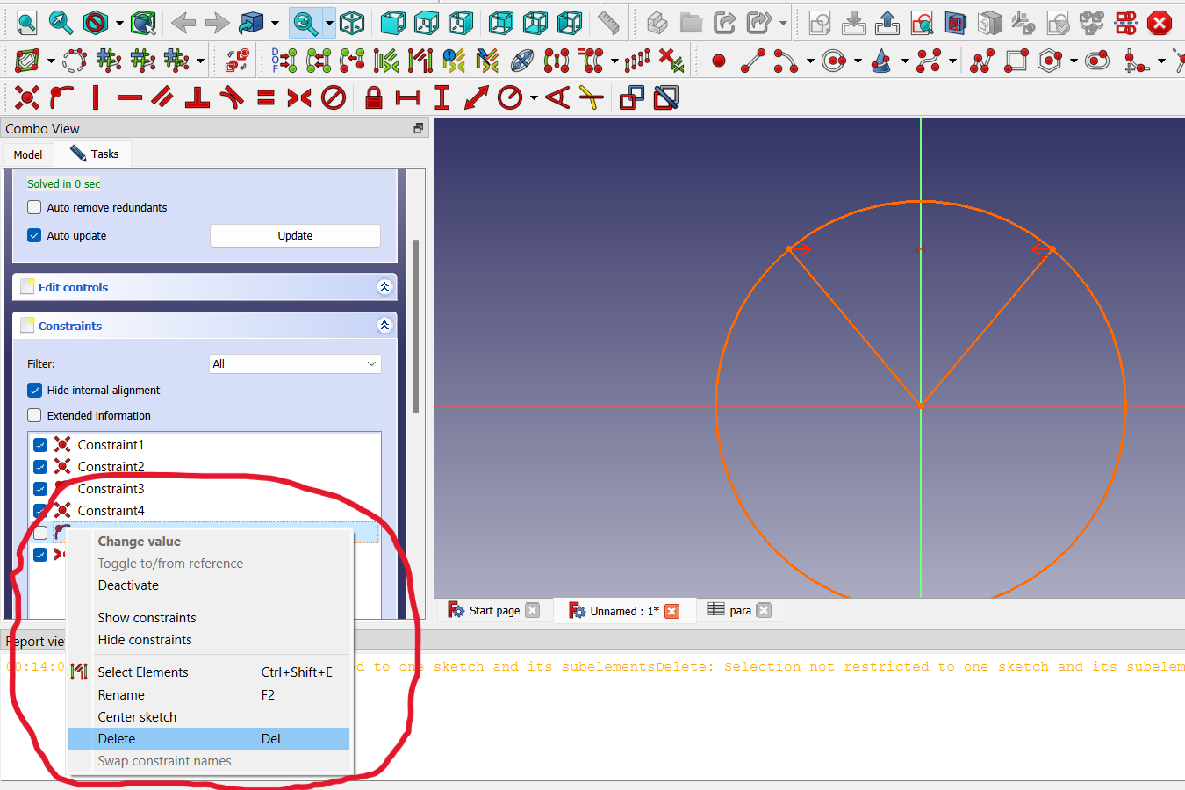Click the red Leave Sketch stop icon

coord(1160,23)
